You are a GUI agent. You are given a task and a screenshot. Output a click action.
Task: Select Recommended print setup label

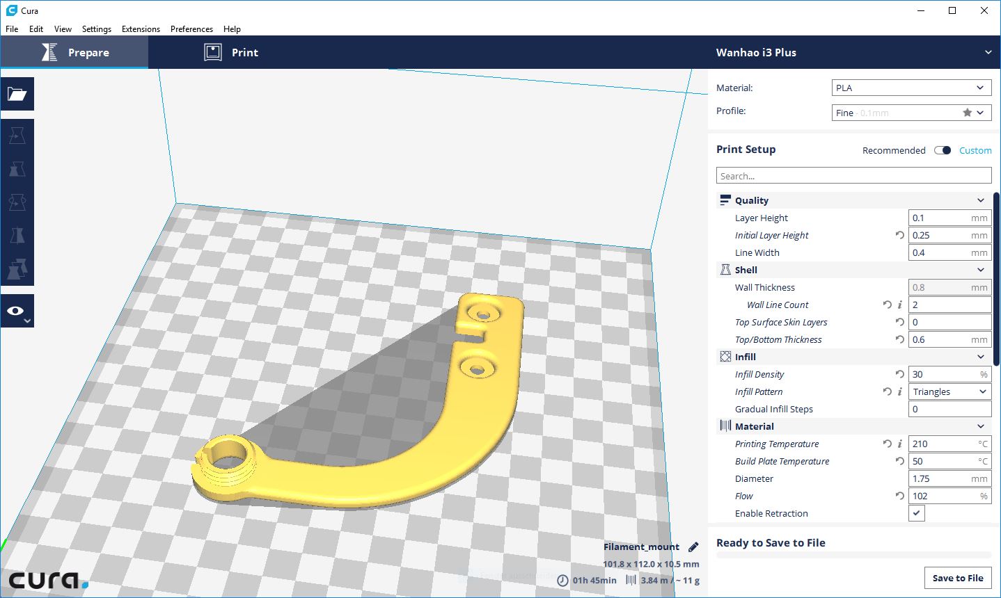pyautogui.click(x=894, y=150)
